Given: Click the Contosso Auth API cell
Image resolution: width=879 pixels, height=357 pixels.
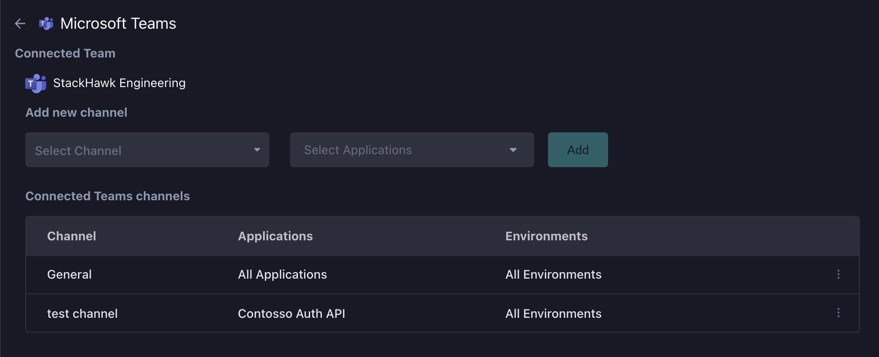Looking at the screenshot, I should pos(291,313).
